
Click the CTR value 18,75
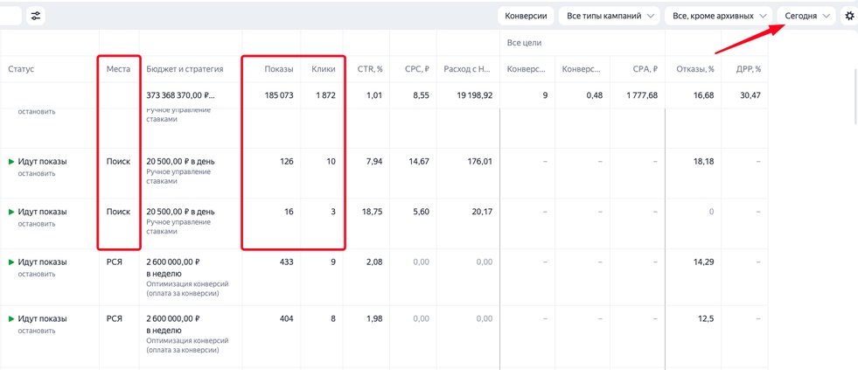[372, 212]
